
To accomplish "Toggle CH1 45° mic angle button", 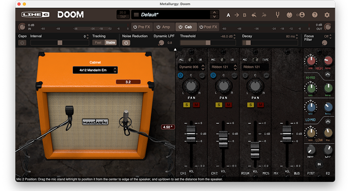I will click(x=202, y=76).
